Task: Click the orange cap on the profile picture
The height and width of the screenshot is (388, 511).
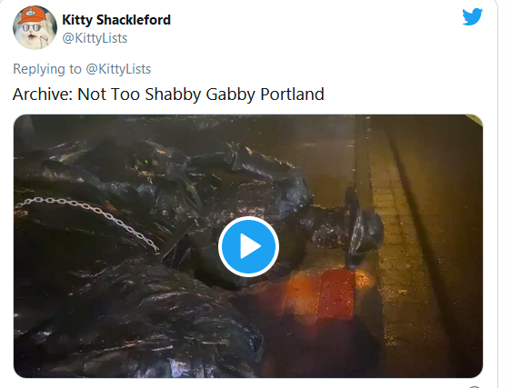Action: tap(31, 15)
